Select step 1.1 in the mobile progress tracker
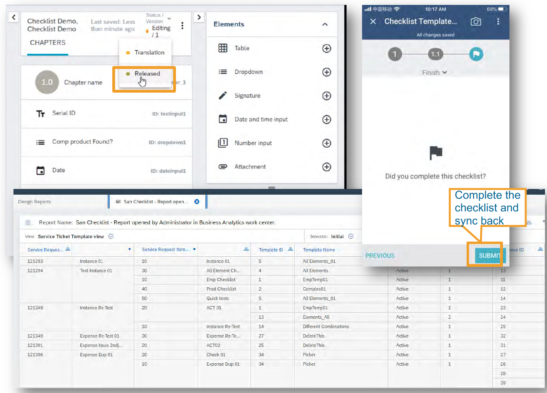Viewport: 547px width, 393px height. click(436, 53)
